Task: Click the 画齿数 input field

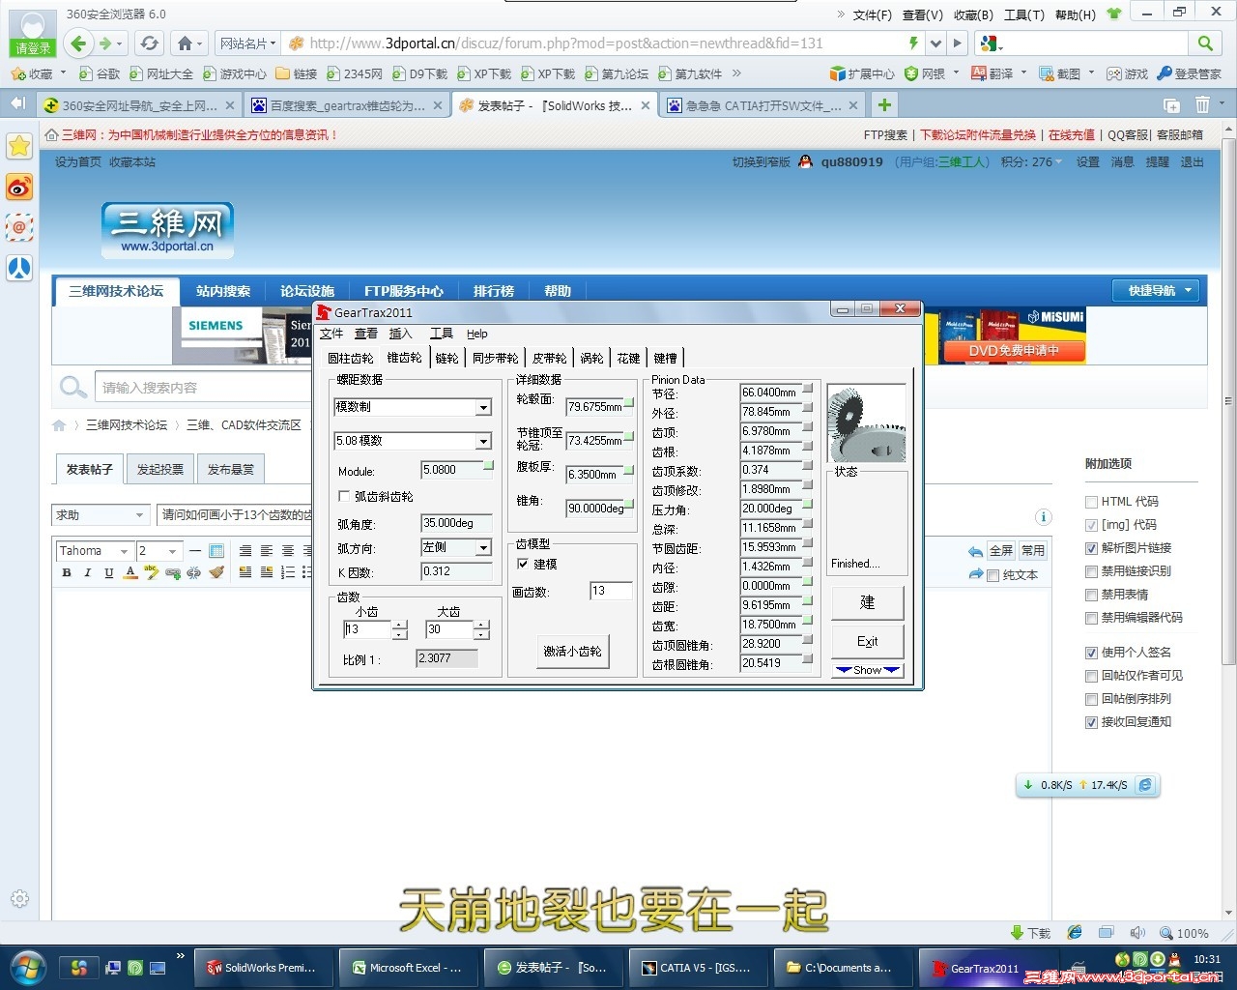Action: pos(611,591)
